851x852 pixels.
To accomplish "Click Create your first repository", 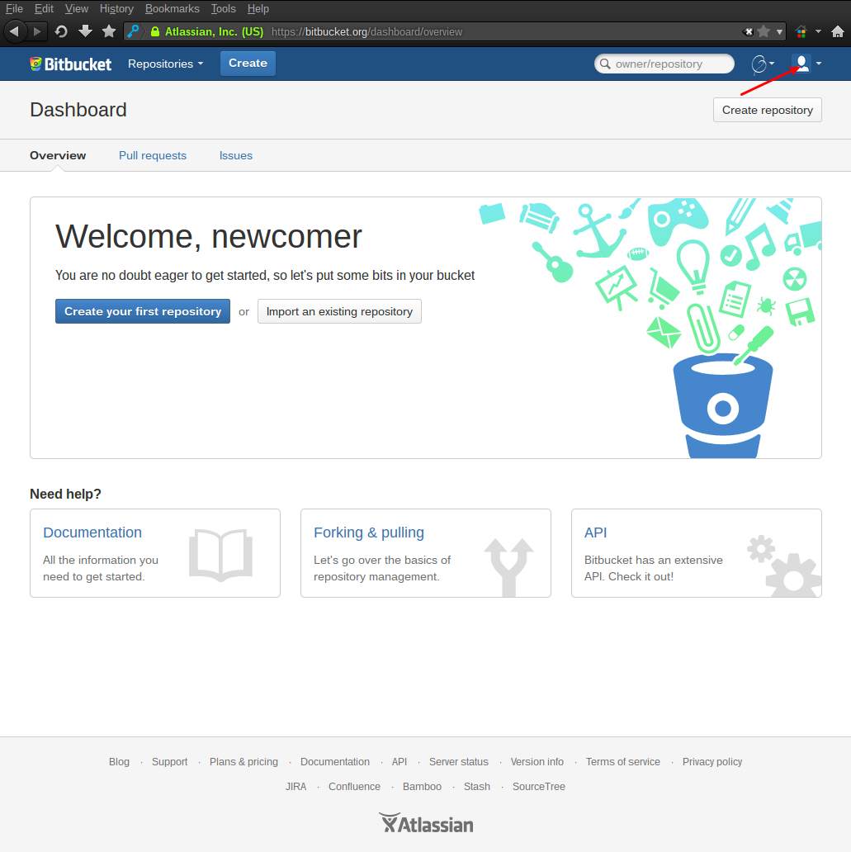I will pyautogui.click(x=142, y=311).
